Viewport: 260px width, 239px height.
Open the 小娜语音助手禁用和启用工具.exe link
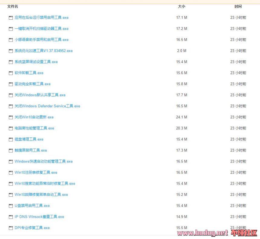coord(41,40)
